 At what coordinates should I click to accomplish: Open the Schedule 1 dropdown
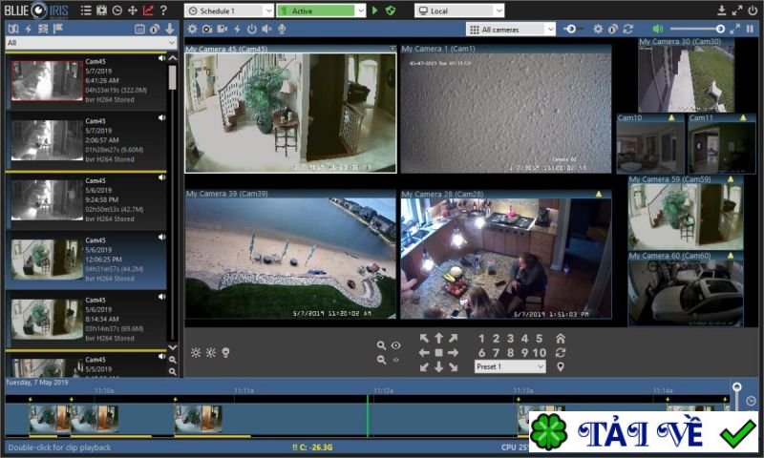pyautogui.click(x=230, y=10)
